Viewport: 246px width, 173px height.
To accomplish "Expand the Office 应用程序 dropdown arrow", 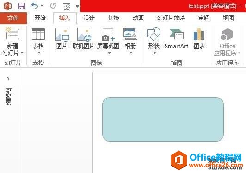I will (x=239, y=53).
